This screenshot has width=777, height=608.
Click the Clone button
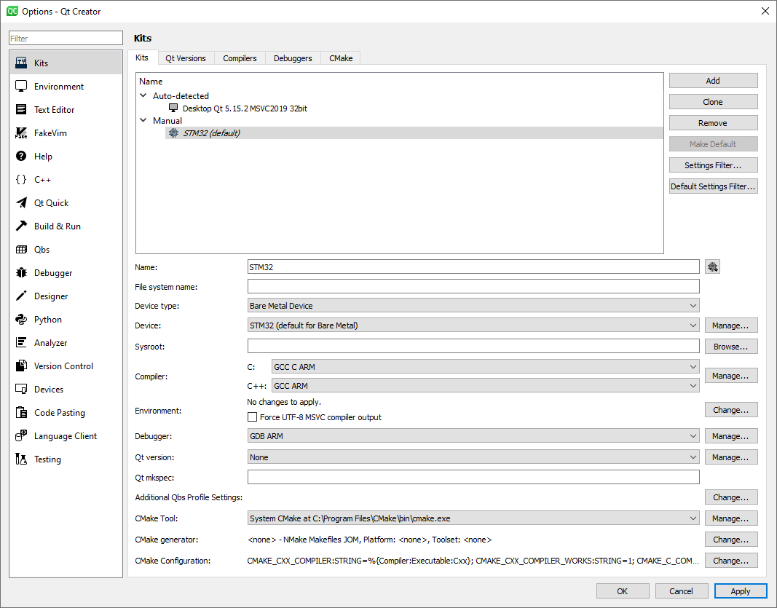point(713,102)
